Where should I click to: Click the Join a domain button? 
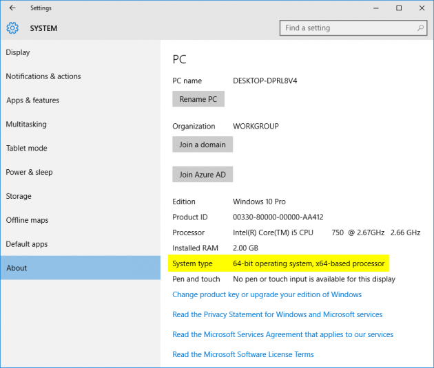203,144
